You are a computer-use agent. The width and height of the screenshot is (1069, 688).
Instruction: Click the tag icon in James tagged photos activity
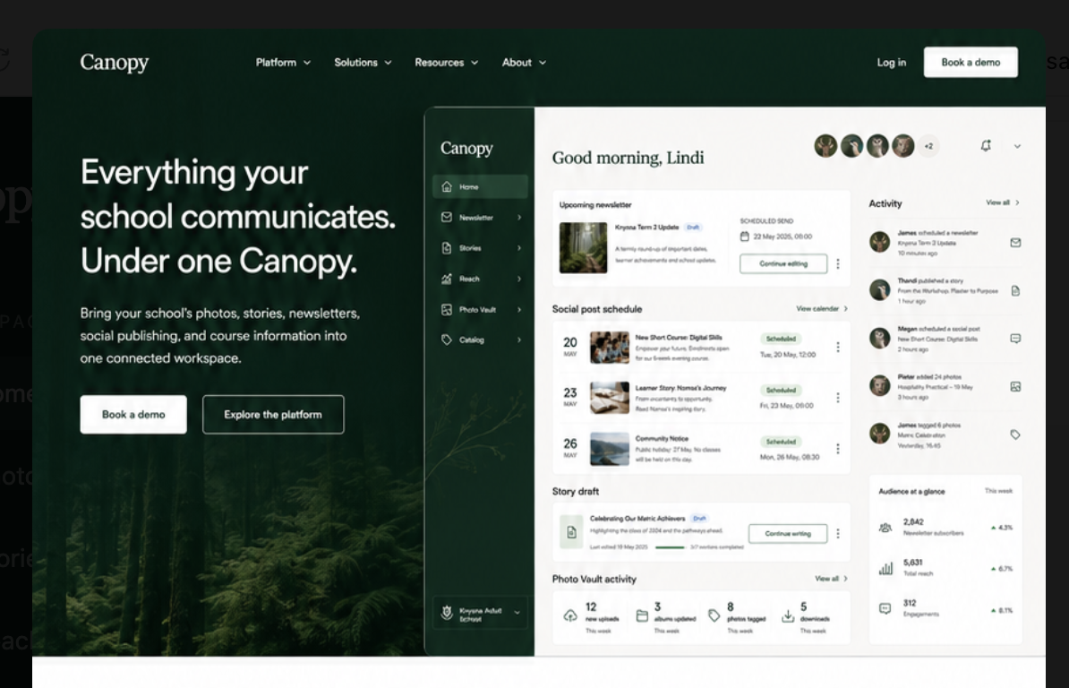(x=1015, y=434)
